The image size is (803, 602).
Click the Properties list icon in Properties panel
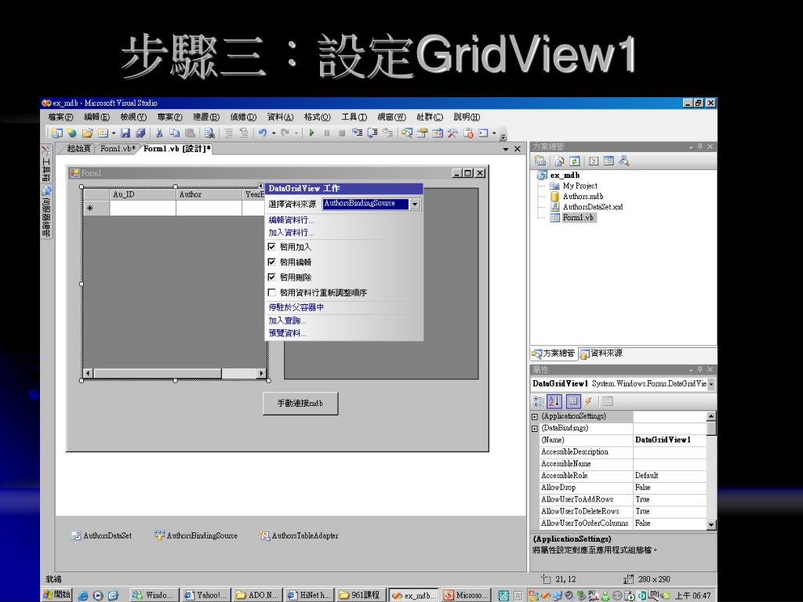point(573,401)
